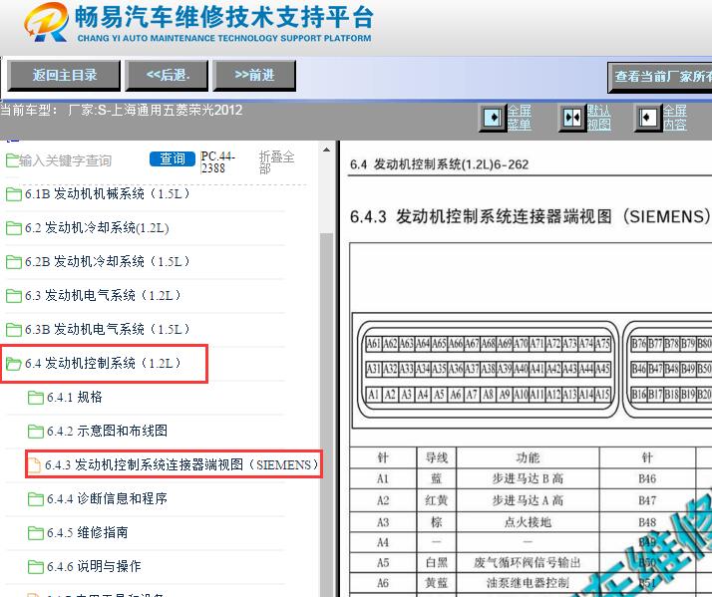Image resolution: width=712 pixels, height=597 pixels.
Task: Focus the 输入关键字查询 search input
Action: pos(65,160)
